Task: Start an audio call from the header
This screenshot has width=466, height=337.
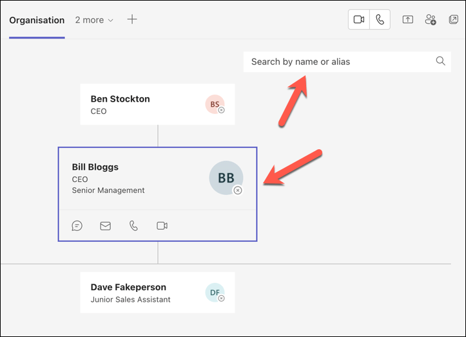Action: (380, 19)
